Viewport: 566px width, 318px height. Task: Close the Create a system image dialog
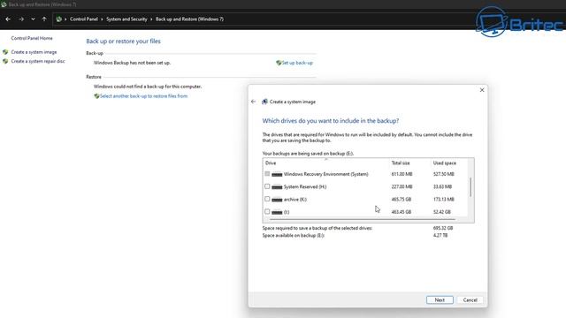click(482, 90)
